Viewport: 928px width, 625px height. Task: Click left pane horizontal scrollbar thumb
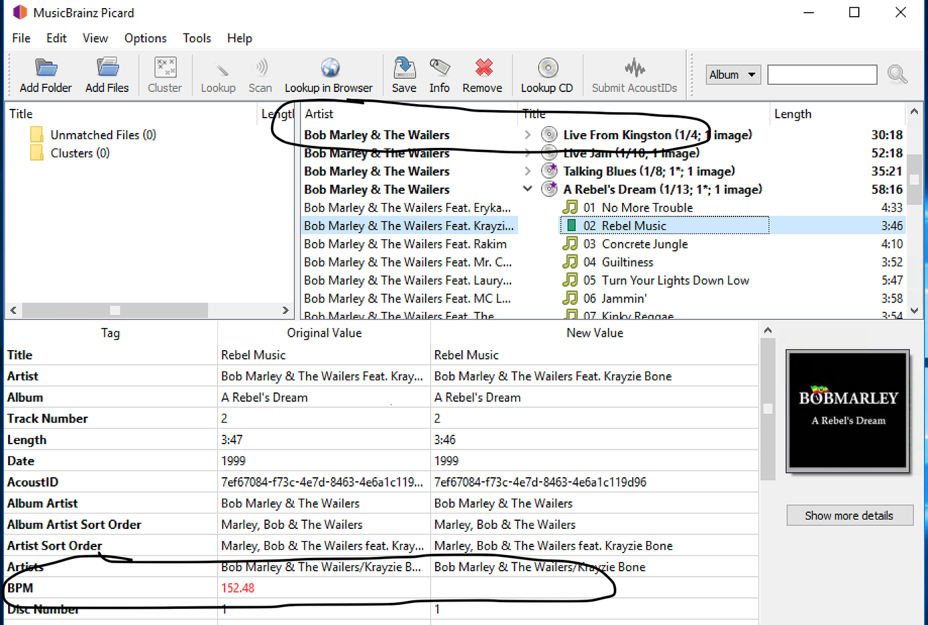tap(115, 310)
